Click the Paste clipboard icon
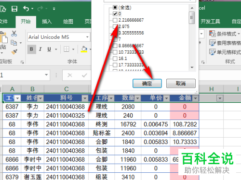The image size is (241, 180). point(4,37)
